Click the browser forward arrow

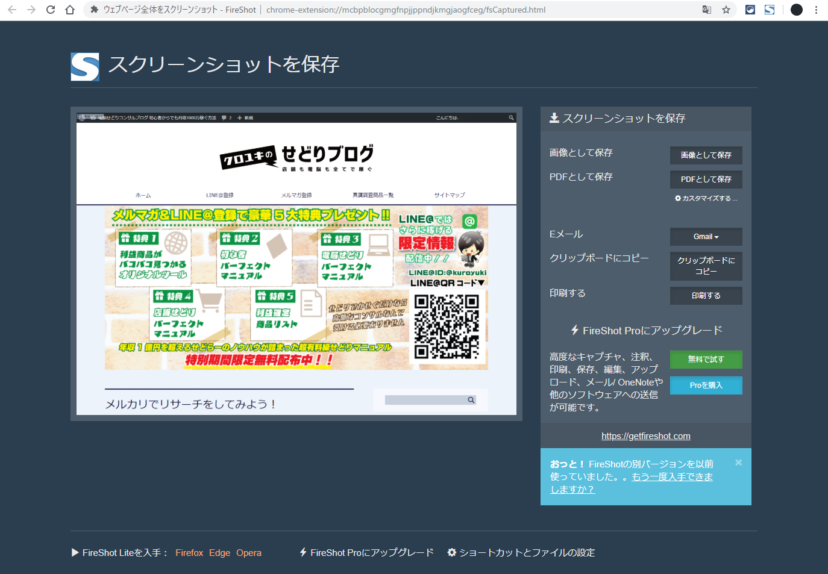coord(31,10)
